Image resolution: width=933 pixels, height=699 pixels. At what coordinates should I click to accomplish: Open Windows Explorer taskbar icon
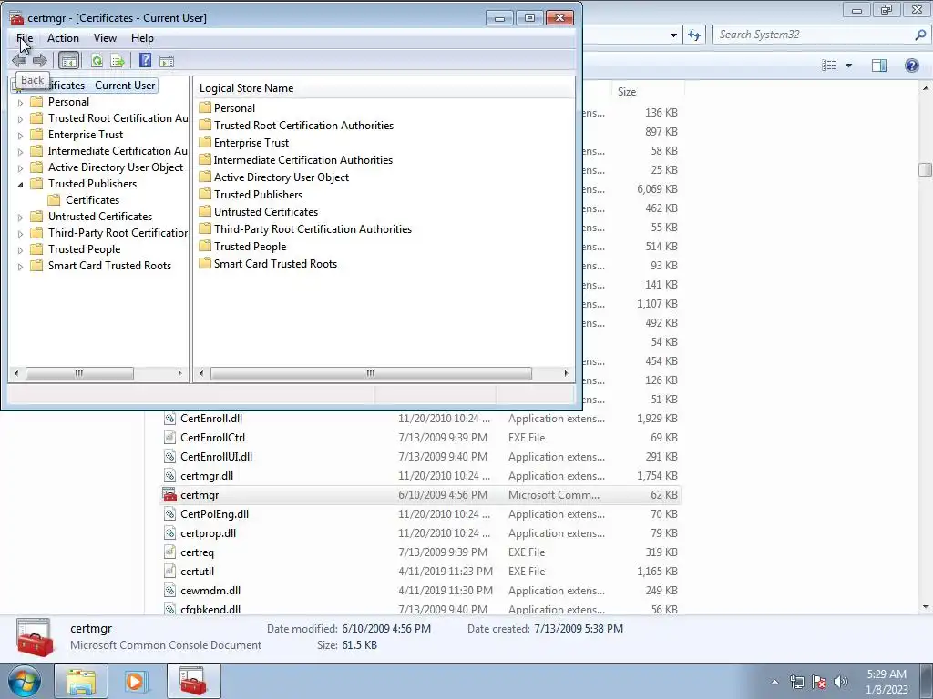tap(81, 681)
